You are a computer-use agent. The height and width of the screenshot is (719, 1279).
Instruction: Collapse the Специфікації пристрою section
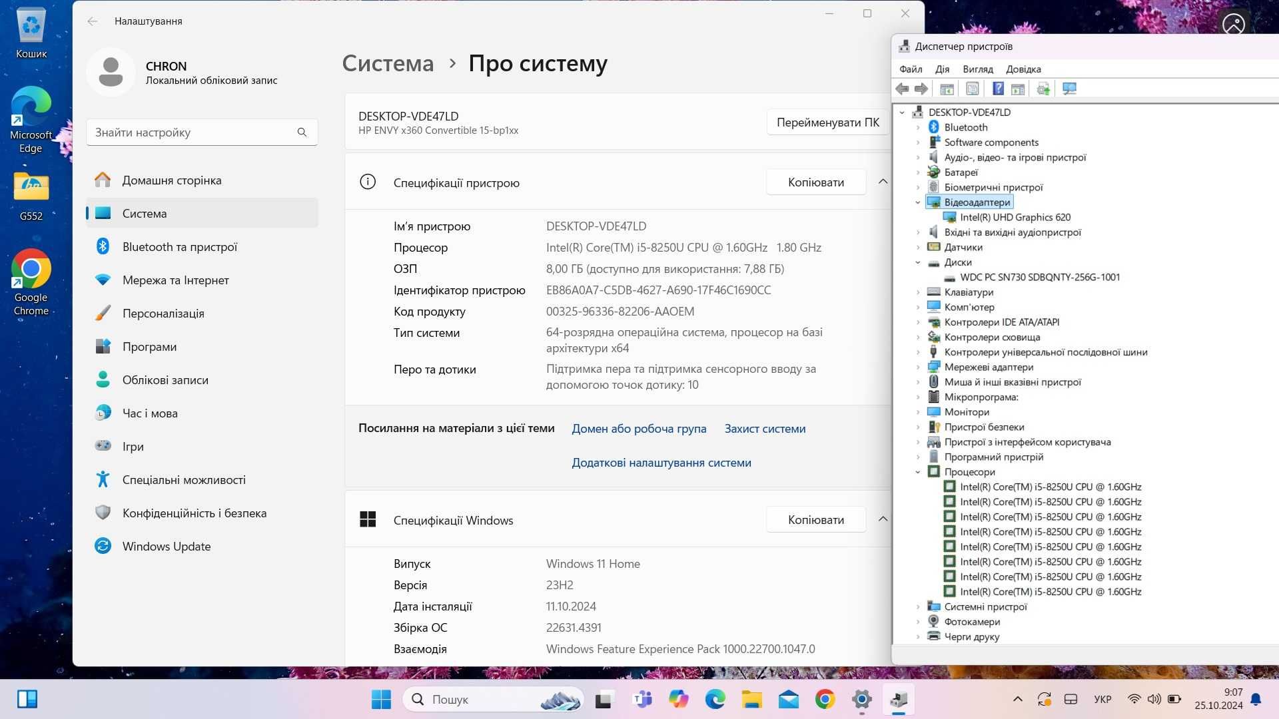pos(883,182)
